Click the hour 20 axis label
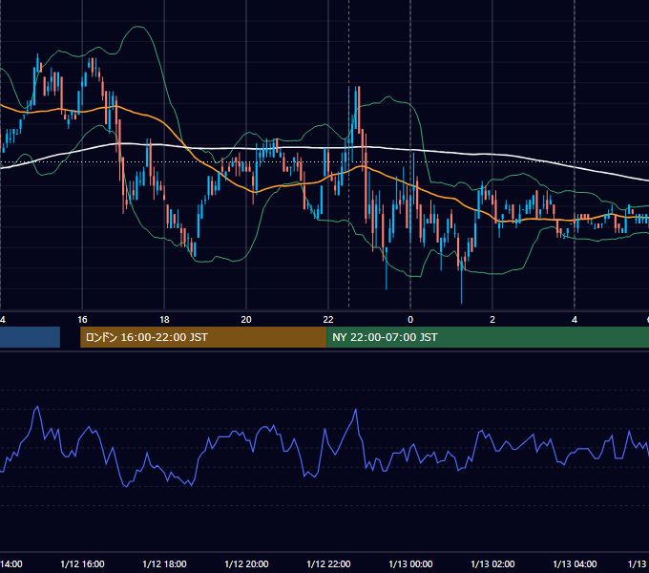The image size is (649, 573). [246, 319]
